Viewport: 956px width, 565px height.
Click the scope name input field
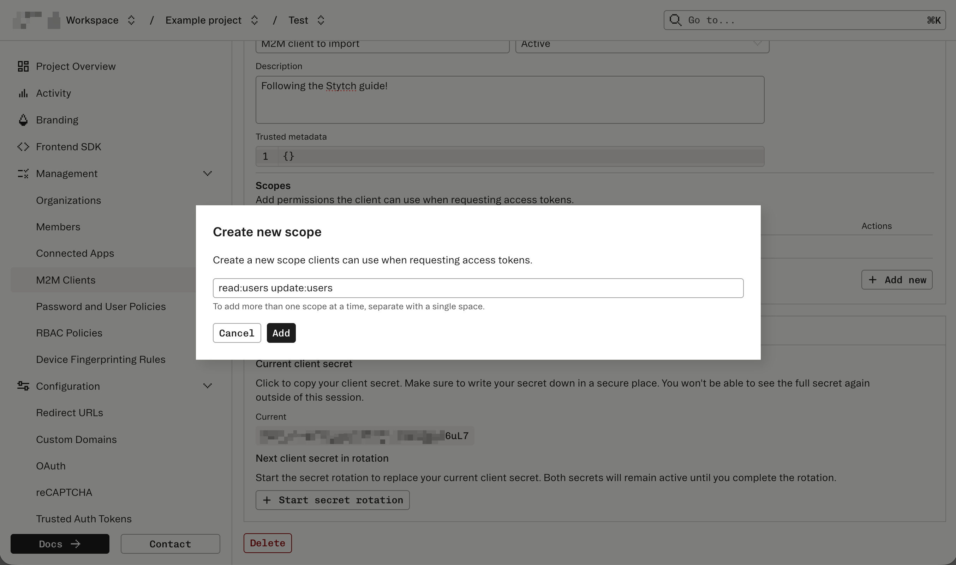(x=478, y=288)
